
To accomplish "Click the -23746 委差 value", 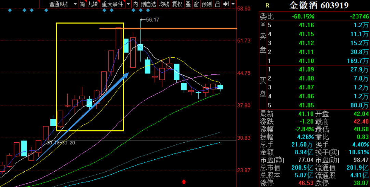I will (359, 16).
